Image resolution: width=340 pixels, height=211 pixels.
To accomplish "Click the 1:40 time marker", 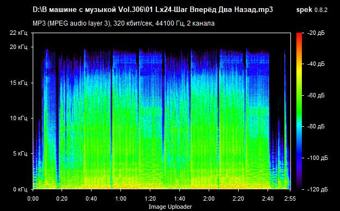I will pos(180,198).
